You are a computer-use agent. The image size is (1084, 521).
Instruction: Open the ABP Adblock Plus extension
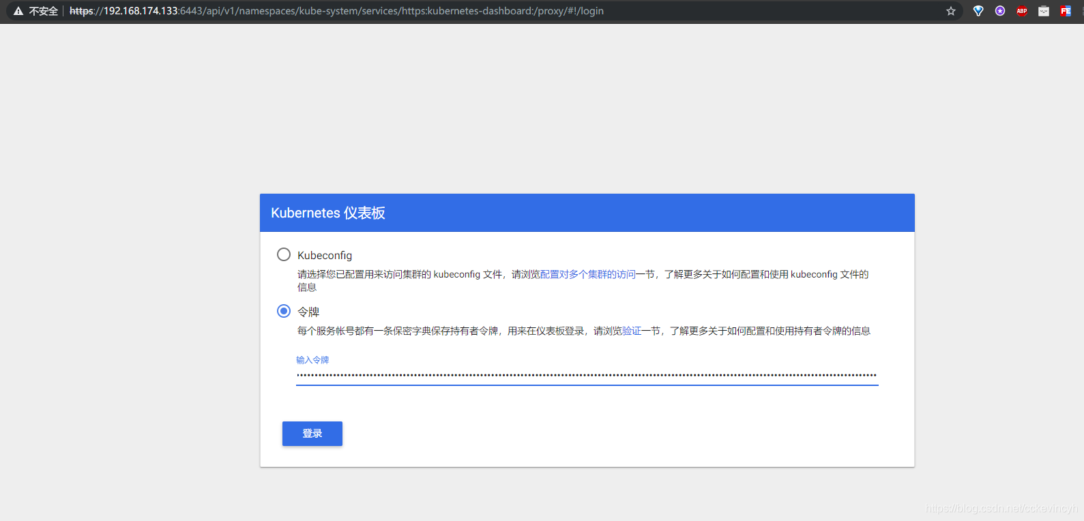tap(1022, 11)
